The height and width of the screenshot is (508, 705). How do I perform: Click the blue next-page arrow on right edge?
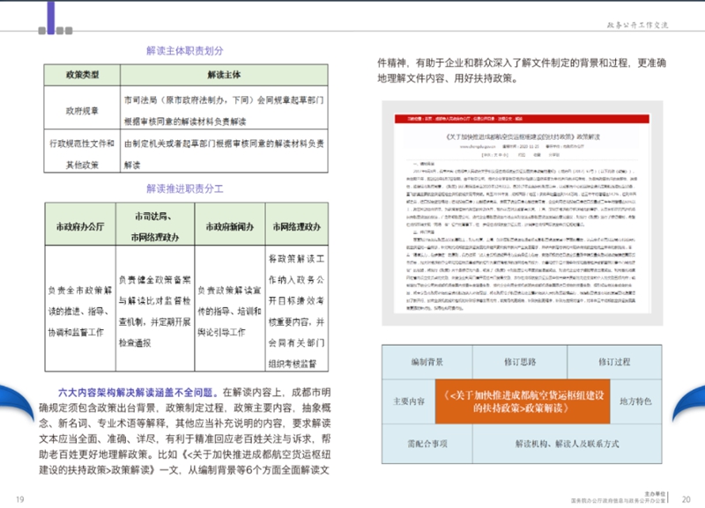pos(689,403)
